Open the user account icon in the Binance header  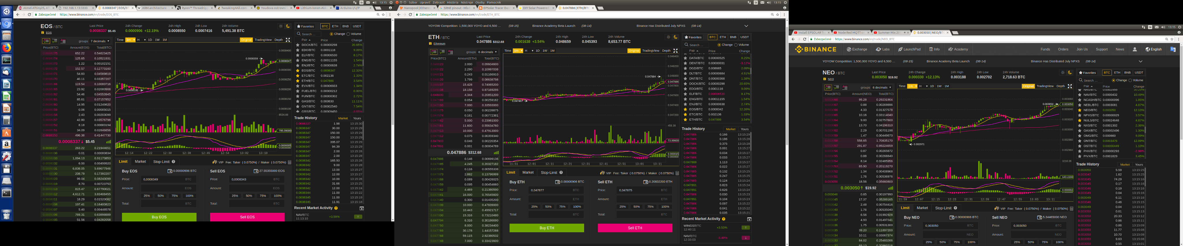point(1134,50)
